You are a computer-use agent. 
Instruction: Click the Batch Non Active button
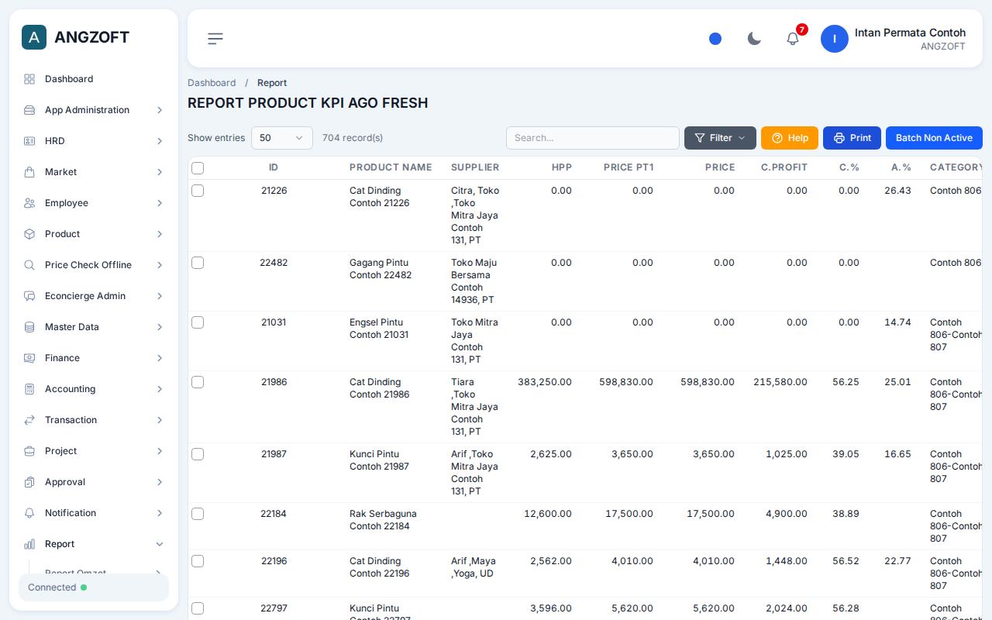click(x=934, y=138)
